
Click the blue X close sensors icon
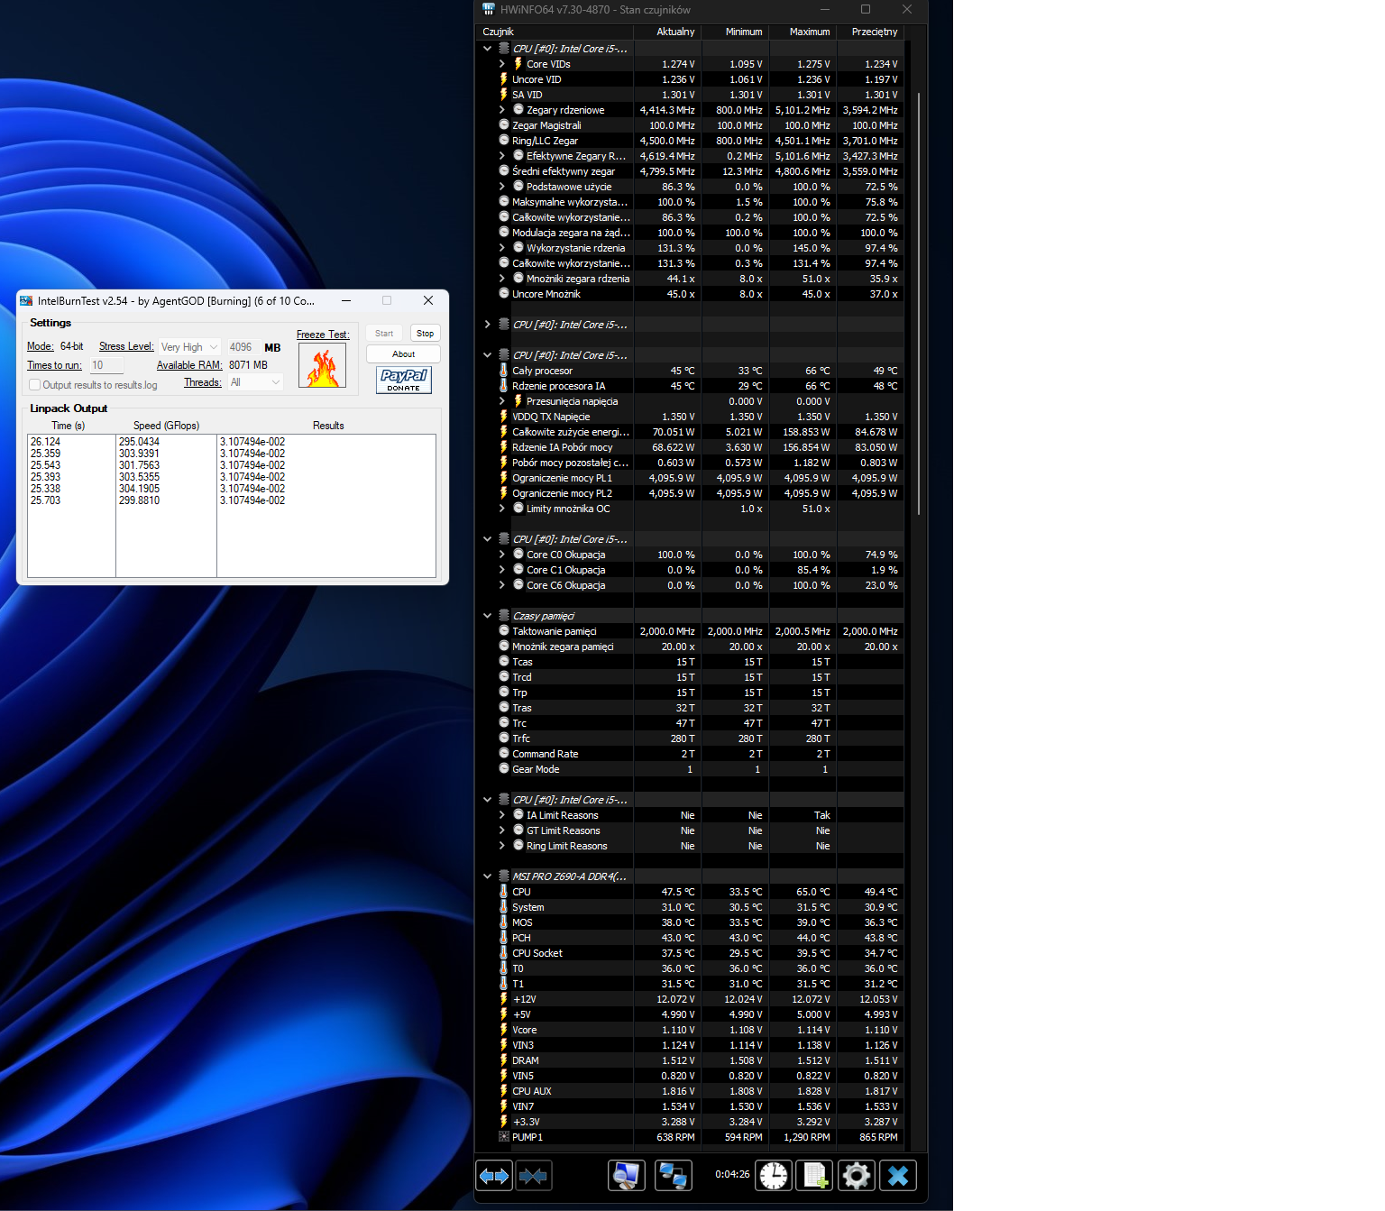tap(898, 1176)
